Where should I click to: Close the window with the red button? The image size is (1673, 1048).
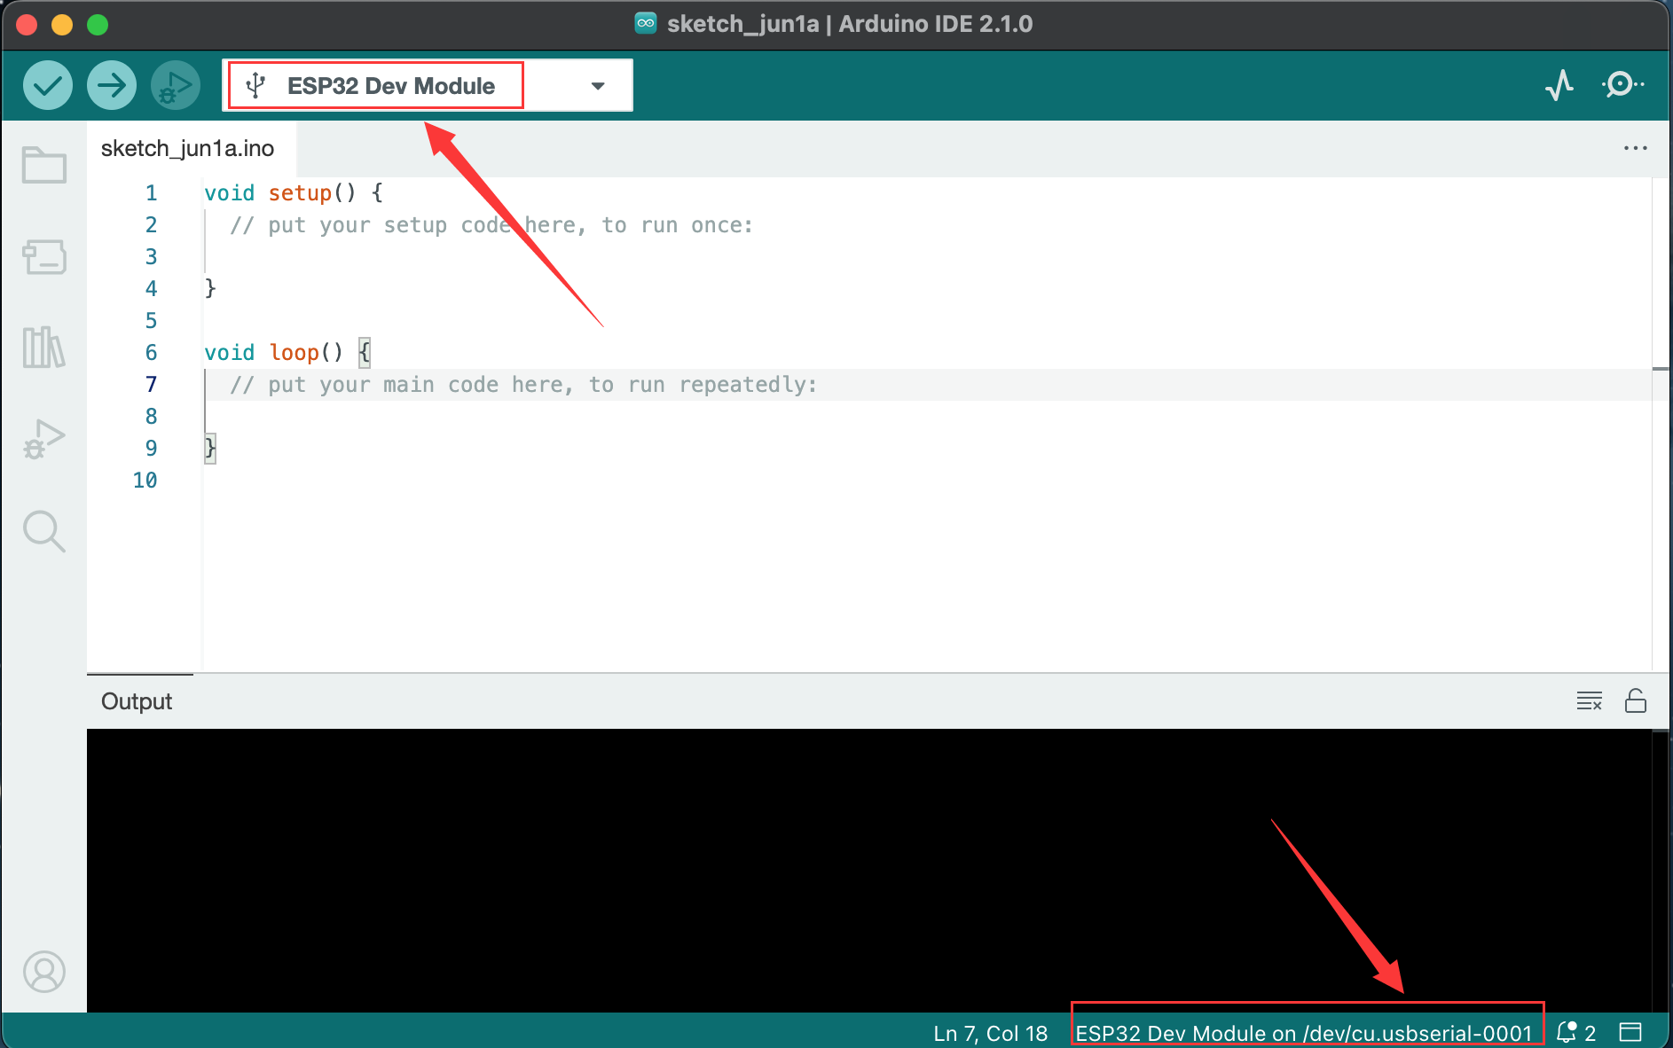27,25
